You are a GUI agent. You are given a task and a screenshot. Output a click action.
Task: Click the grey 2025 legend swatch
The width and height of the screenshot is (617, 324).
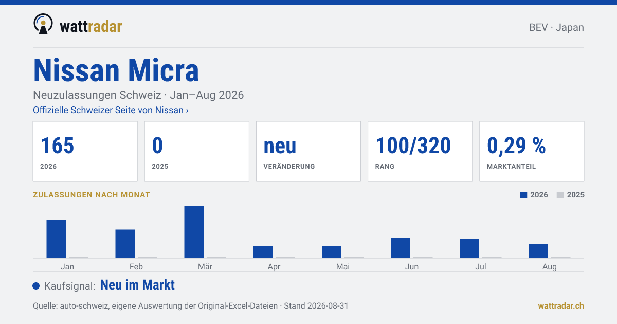(x=560, y=195)
